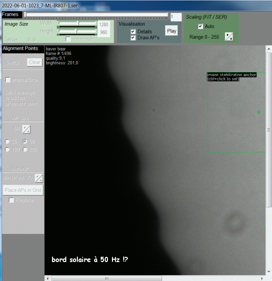Tick the remember image size checkbox

(68, 39)
